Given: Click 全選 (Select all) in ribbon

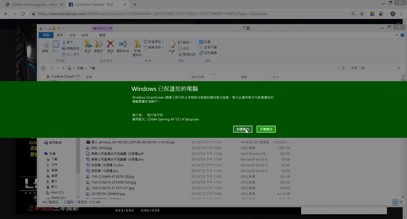Looking at the screenshot, I should 205,42.
